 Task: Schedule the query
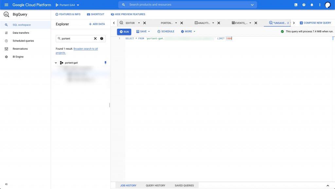pyautogui.click(x=166, y=32)
